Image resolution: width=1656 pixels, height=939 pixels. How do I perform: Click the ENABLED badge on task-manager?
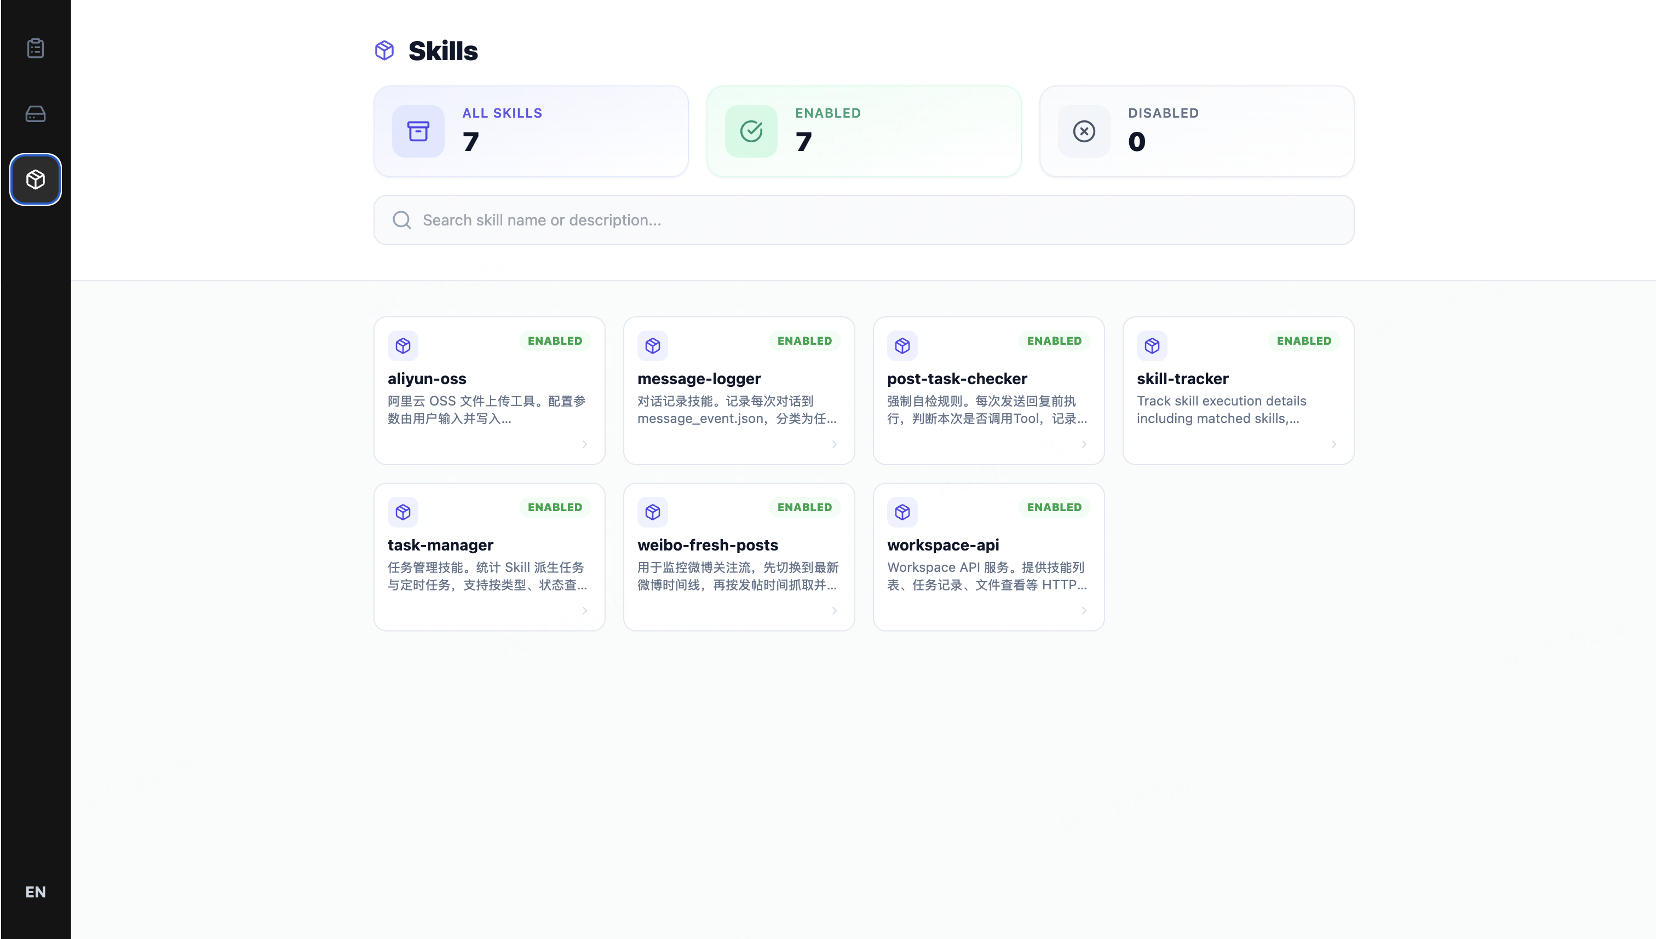[554, 507]
